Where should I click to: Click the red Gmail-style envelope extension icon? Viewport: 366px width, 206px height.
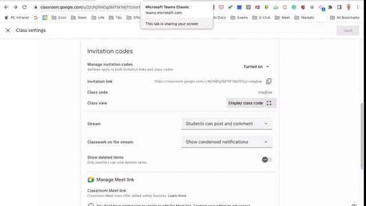click(257, 7)
